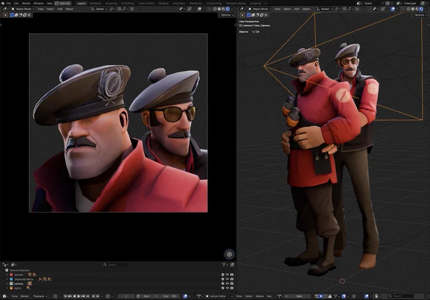Disable lights collection in renders camera icon
Image resolution: width=430 pixels, height=300 pixels.
point(232,288)
